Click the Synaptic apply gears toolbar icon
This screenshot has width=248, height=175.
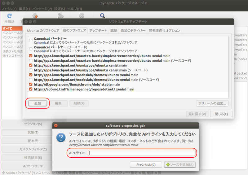point(60,16)
